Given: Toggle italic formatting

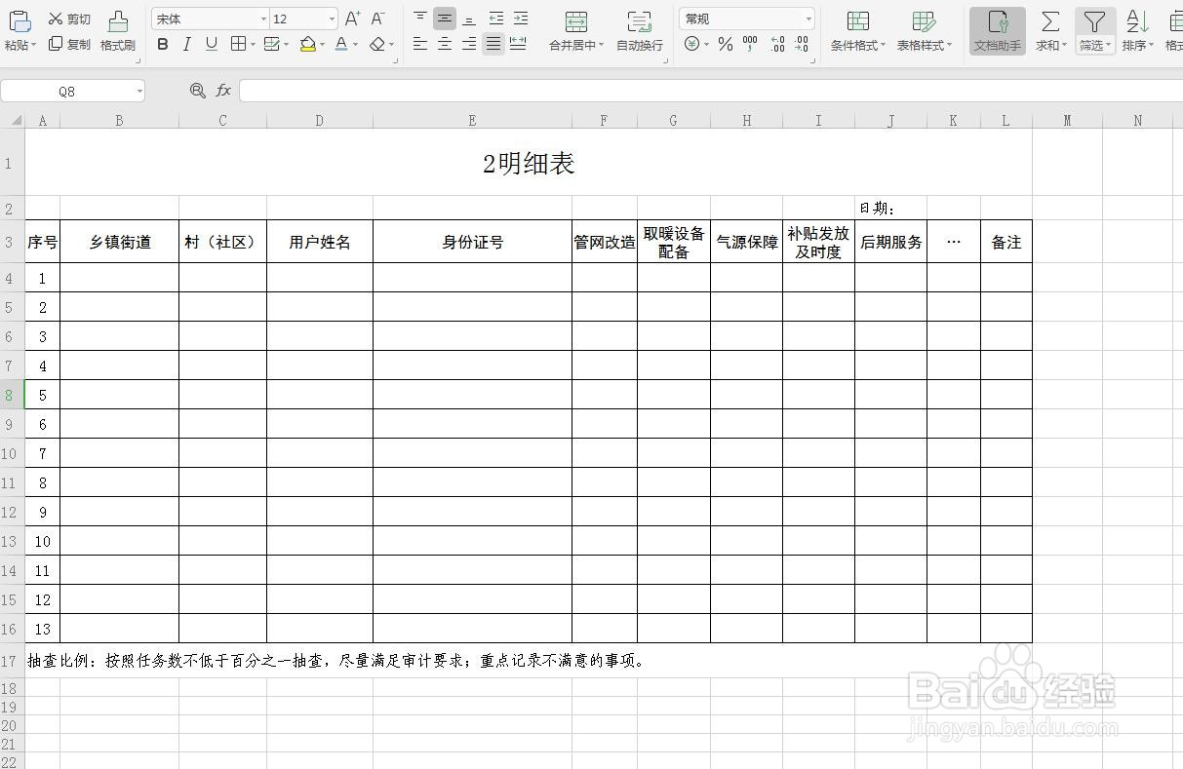Looking at the screenshot, I should [186, 44].
